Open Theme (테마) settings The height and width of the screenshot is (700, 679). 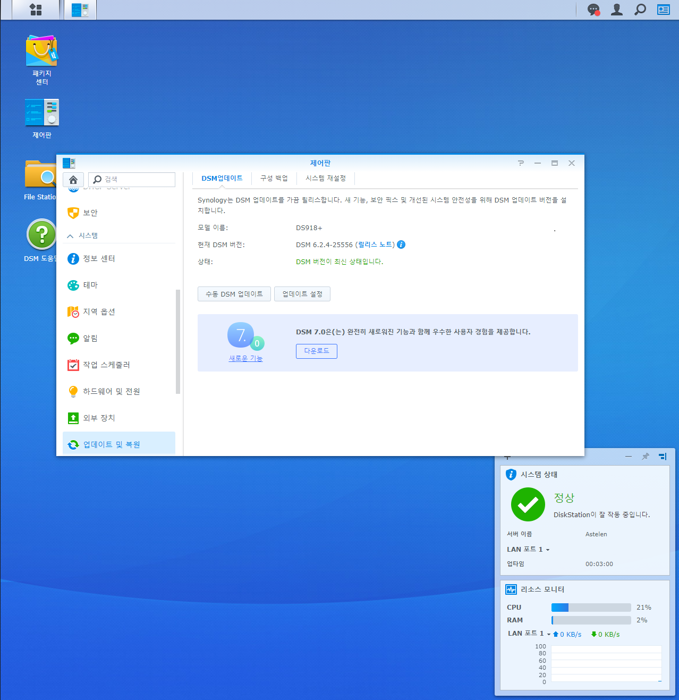click(x=119, y=285)
